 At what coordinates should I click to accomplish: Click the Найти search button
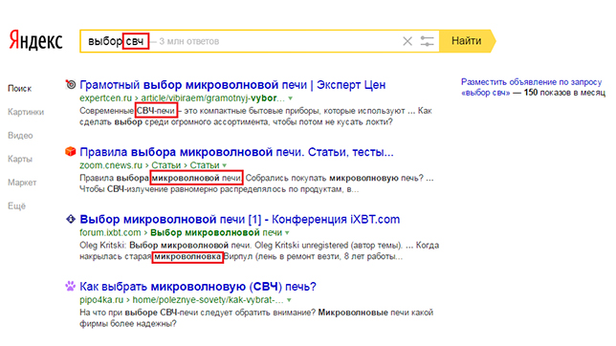pyautogui.click(x=467, y=41)
